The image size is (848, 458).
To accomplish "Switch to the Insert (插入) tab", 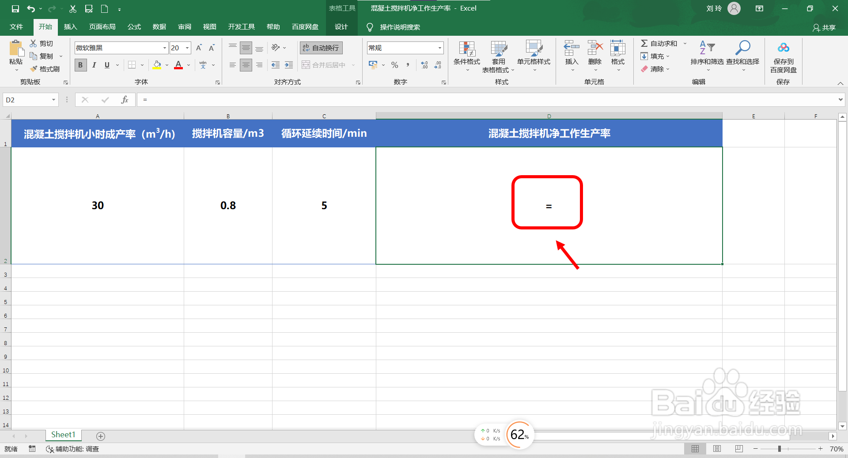I will click(x=71, y=27).
